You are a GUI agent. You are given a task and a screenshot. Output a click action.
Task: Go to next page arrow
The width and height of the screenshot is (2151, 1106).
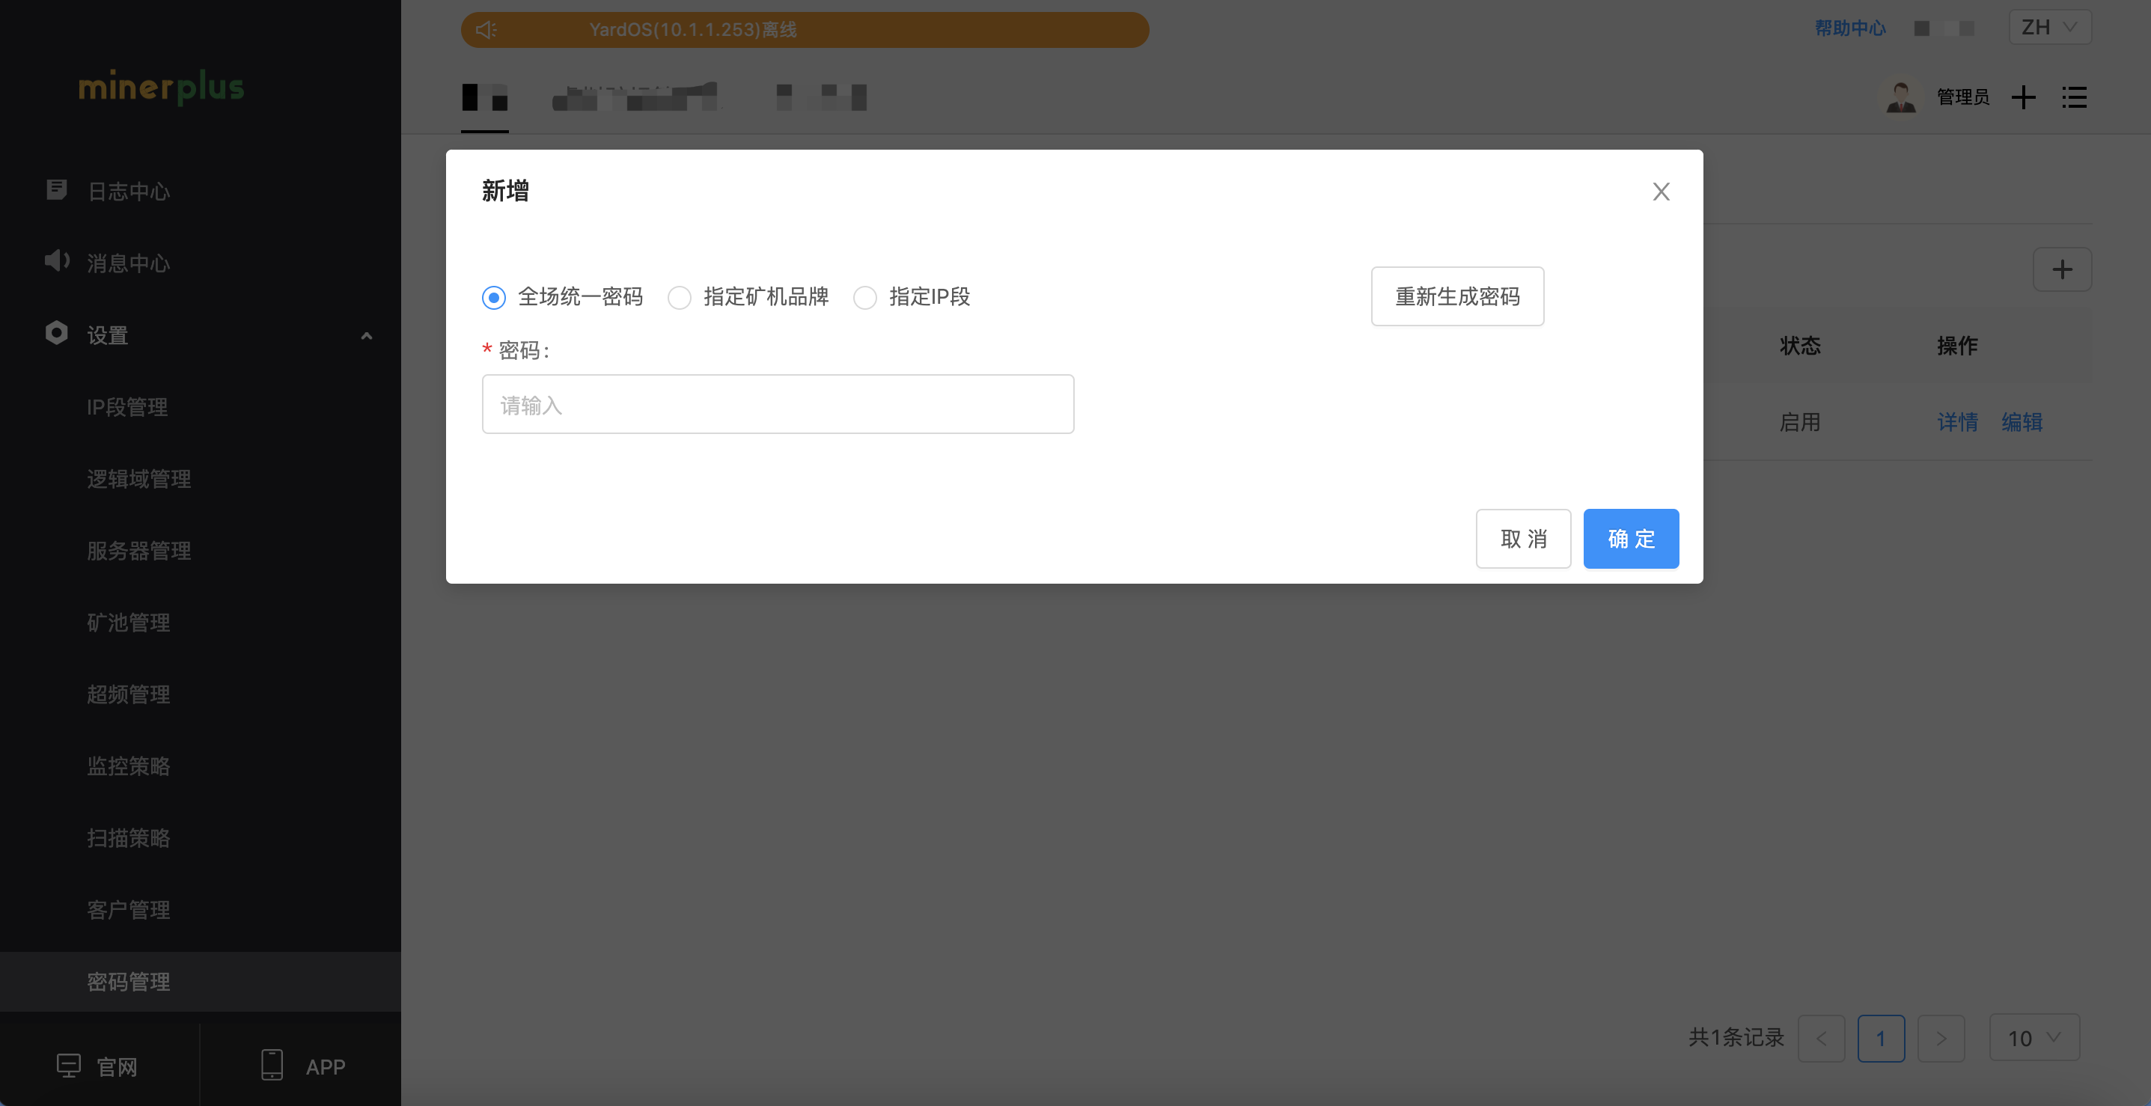coord(1941,1039)
